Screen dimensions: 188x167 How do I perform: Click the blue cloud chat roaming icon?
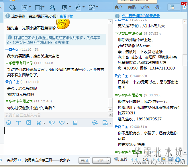tap(178, 159)
